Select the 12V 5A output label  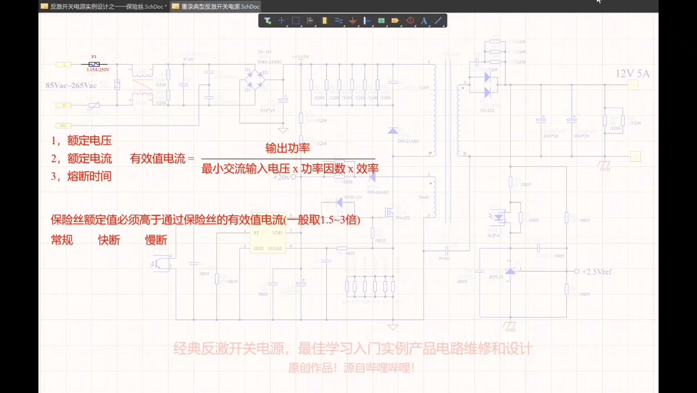(x=633, y=74)
